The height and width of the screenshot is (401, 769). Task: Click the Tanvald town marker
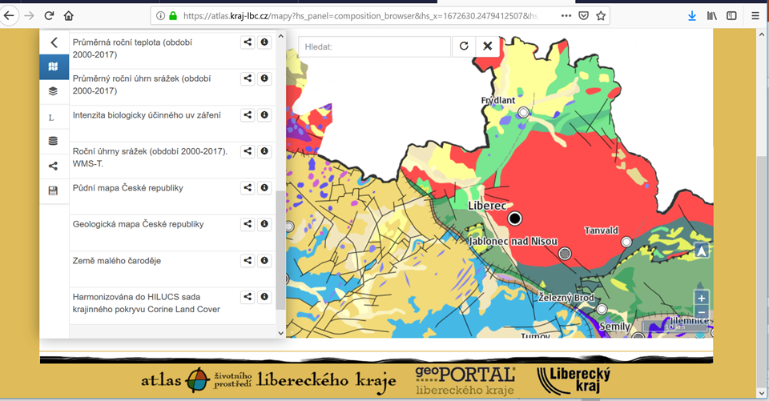pyautogui.click(x=626, y=242)
